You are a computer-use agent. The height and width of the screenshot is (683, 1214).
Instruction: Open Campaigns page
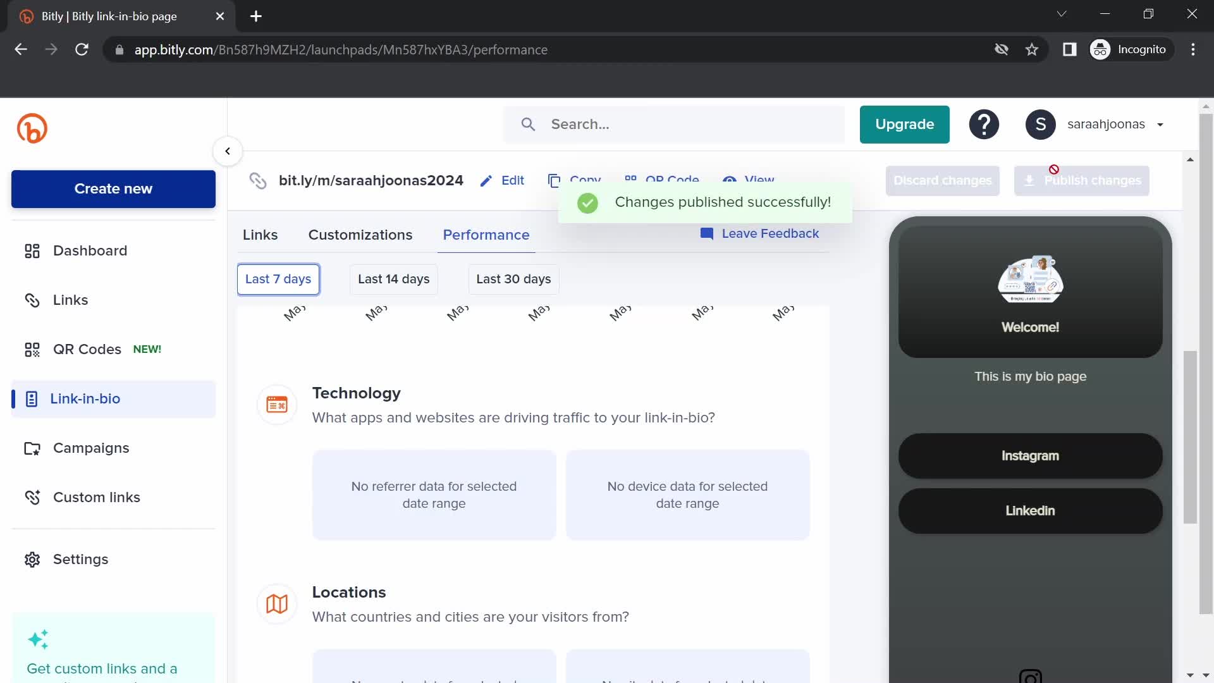(x=113, y=448)
